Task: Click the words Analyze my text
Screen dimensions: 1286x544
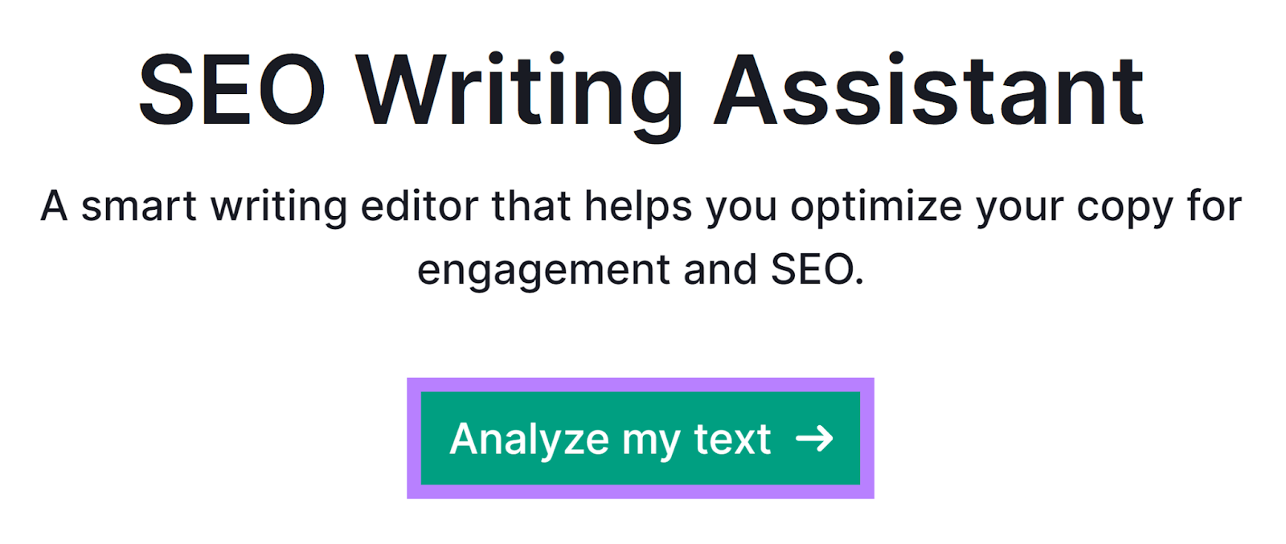Action: tap(611, 439)
